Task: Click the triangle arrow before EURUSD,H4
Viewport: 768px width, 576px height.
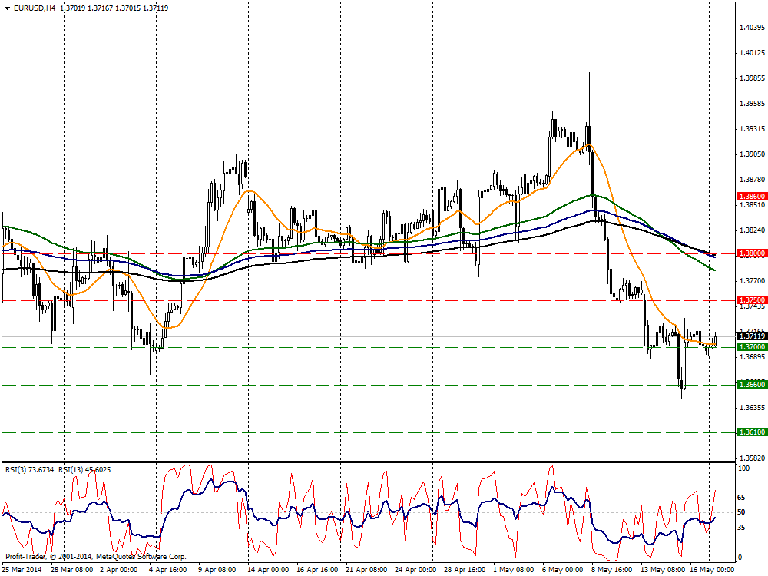Action: pyautogui.click(x=7, y=8)
